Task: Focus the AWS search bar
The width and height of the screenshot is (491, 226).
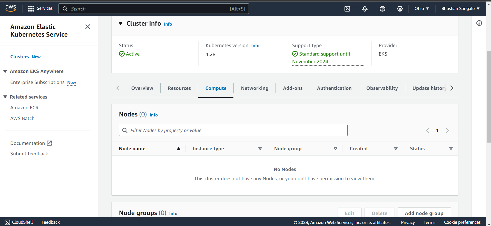Action: [x=154, y=9]
